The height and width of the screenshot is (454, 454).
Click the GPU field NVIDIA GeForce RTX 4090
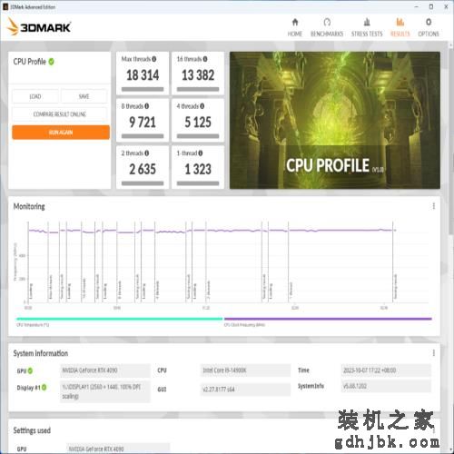tap(105, 370)
